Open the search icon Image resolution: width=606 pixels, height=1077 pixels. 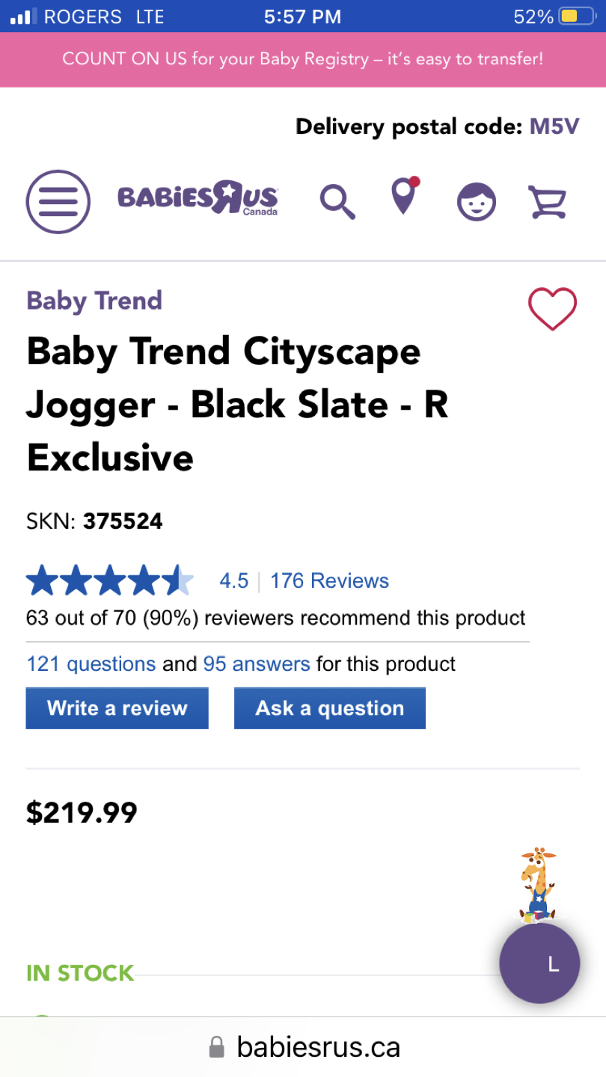pyautogui.click(x=337, y=201)
